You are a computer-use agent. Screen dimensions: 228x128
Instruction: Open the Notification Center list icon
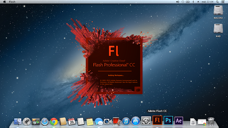tap(223, 2)
